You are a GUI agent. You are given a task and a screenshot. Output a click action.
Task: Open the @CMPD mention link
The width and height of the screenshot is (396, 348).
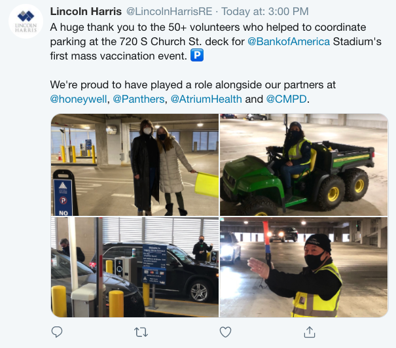[287, 99]
